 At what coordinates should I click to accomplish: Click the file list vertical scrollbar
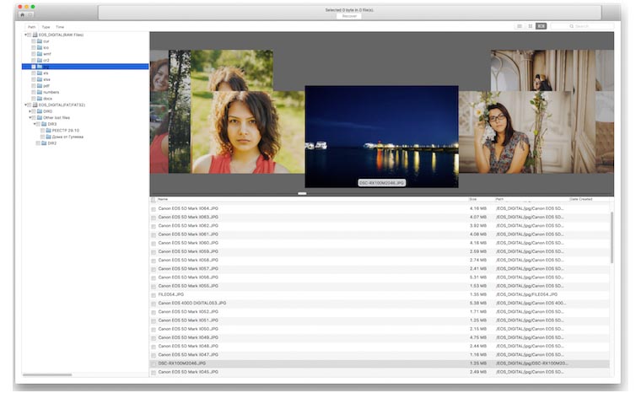click(x=611, y=237)
